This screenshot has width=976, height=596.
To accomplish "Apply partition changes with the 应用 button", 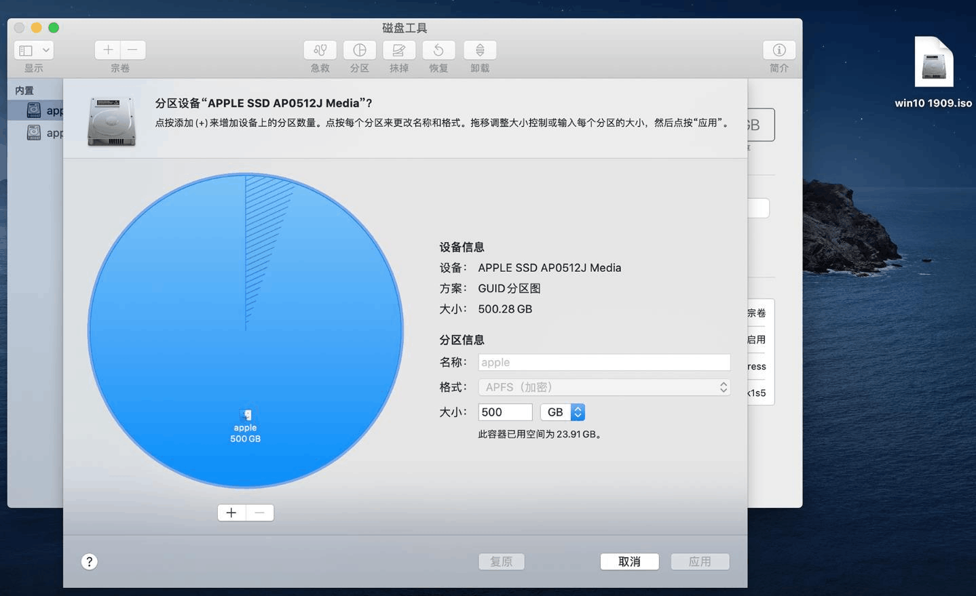I will pyautogui.click(x=700, y=561).
